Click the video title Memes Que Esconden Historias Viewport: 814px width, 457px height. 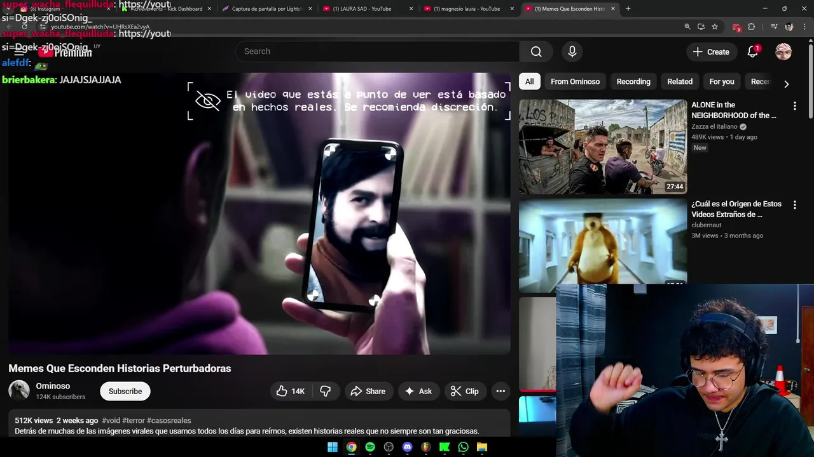click(120, 368)
